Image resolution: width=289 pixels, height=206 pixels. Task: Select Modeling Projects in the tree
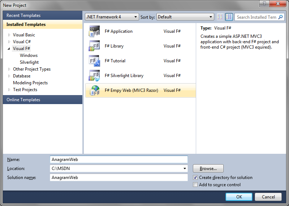click(x=30, y=83)
